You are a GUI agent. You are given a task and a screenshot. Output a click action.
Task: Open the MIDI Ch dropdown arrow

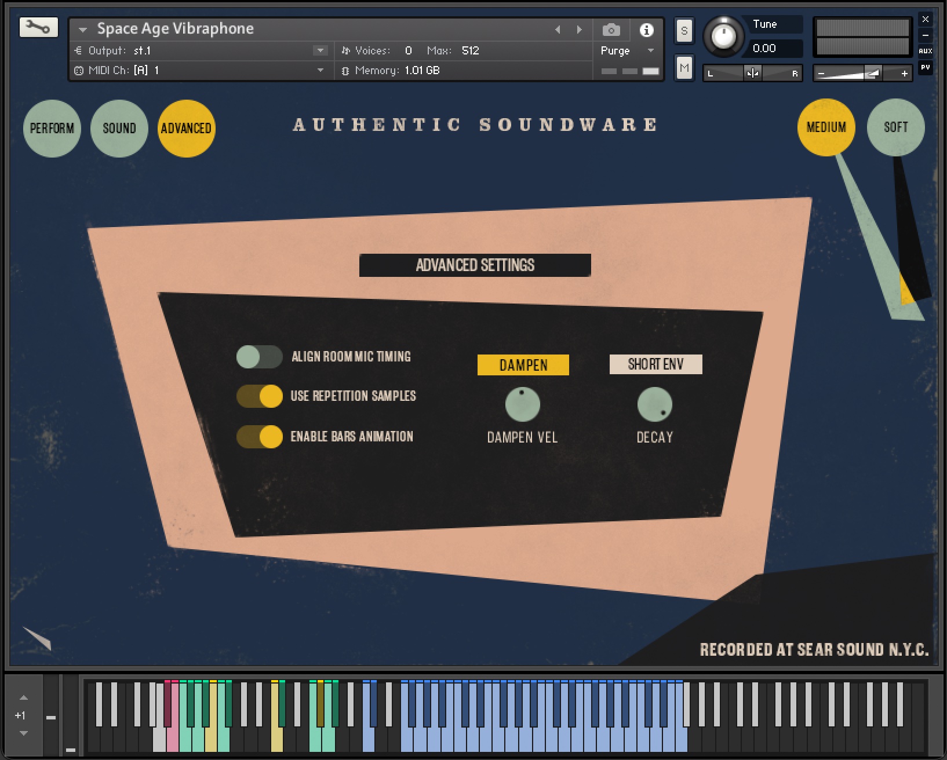pos(320,70)
